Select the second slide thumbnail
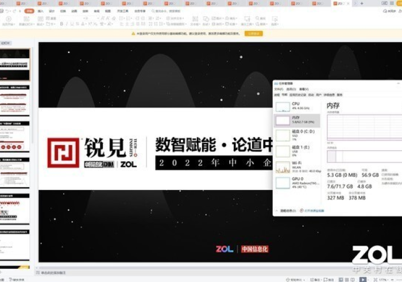Image resolution: width=402 pixels, height=282 pixels. coord(14,100)
